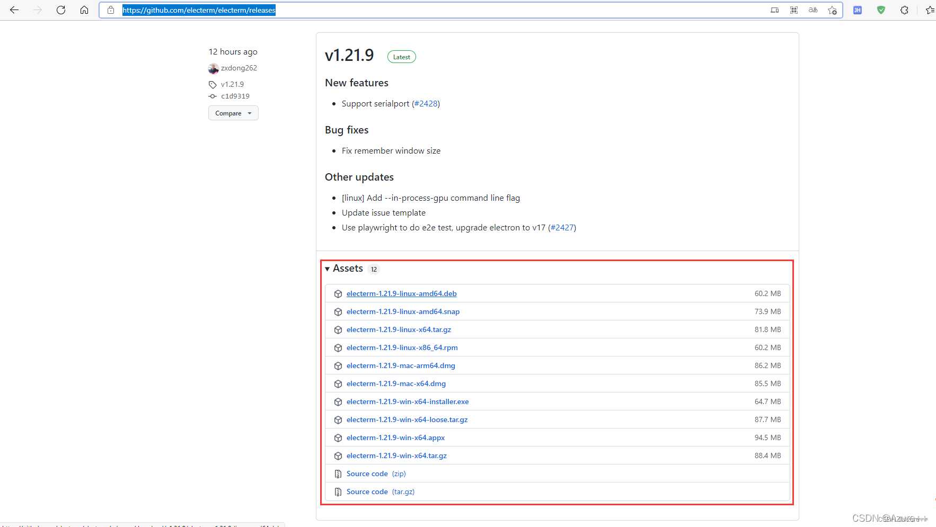Click the 60.2 MB size of the .deb file

point(767,293)
